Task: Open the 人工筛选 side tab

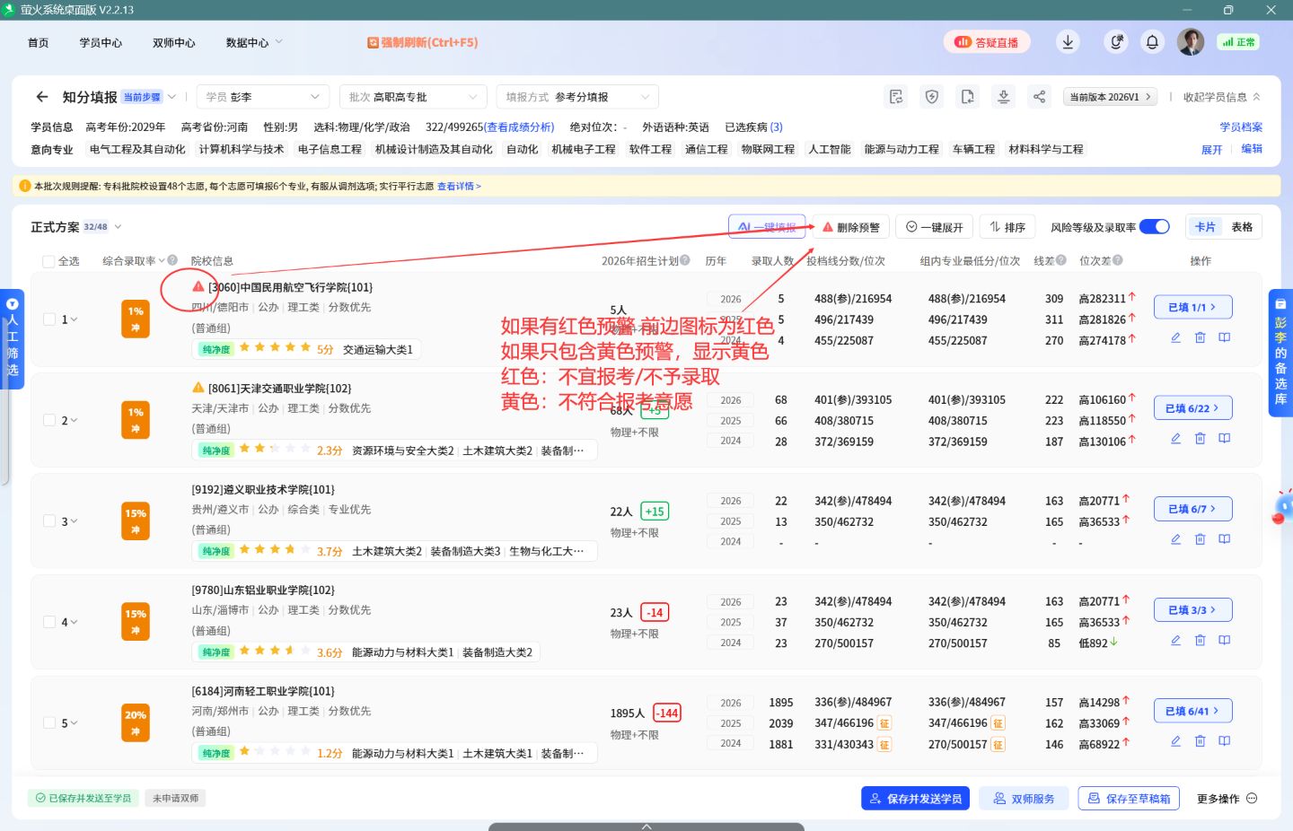Action: [13, 338]
